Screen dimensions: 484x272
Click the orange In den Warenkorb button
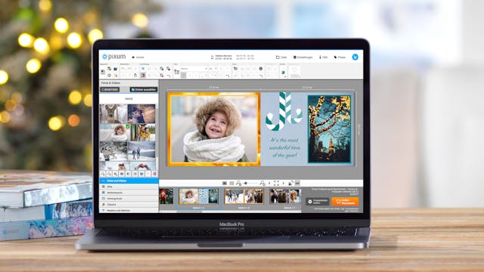[x=345, y=202]
